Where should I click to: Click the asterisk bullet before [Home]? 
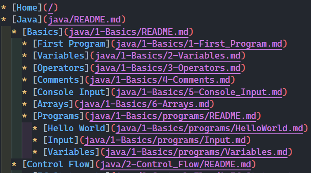(4, 8)
